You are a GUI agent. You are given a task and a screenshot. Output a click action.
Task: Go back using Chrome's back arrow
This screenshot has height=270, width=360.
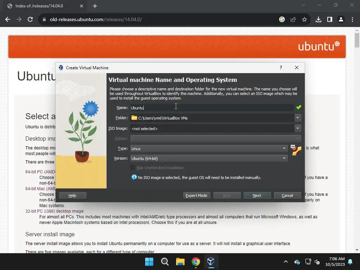(x=8, y=20)
